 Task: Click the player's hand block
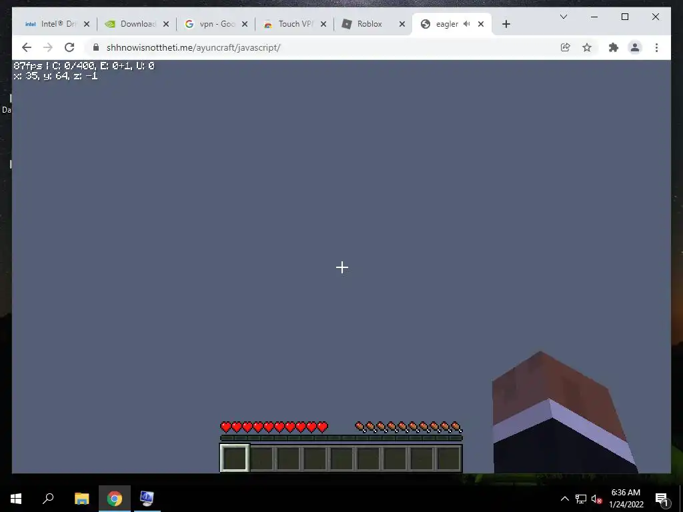[x=564, y=412]
